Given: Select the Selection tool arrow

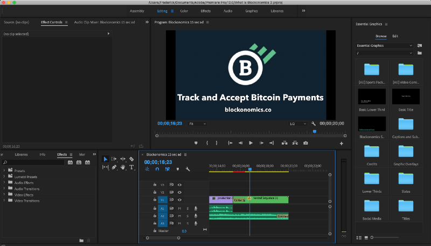Looking at the screenshot, I should pos(105,159).
